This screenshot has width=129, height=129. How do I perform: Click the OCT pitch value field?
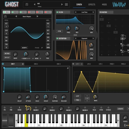6,27
